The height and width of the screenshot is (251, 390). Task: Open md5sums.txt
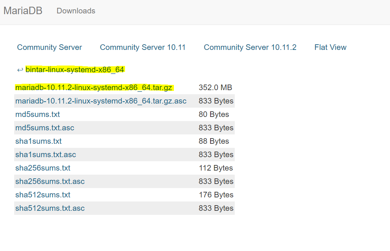pyautogui.click(x=38, y=114)
